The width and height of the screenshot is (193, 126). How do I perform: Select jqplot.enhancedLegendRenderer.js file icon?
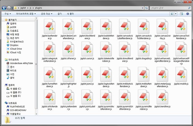point(162,49)
